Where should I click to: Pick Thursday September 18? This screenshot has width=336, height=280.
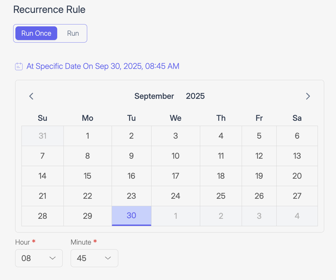click(221, 176)
